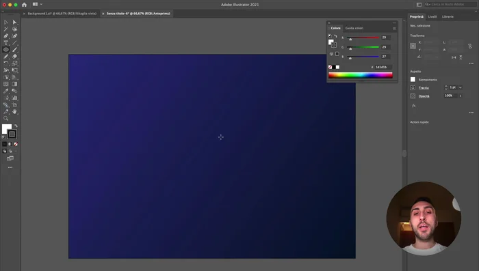Click the Riempimento fill swatch
This screenshot has width=479, height=271.
[x=413, y=80]
